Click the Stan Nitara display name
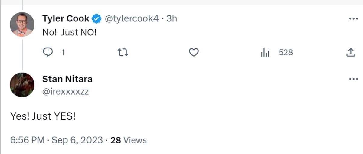 point(67,79)
